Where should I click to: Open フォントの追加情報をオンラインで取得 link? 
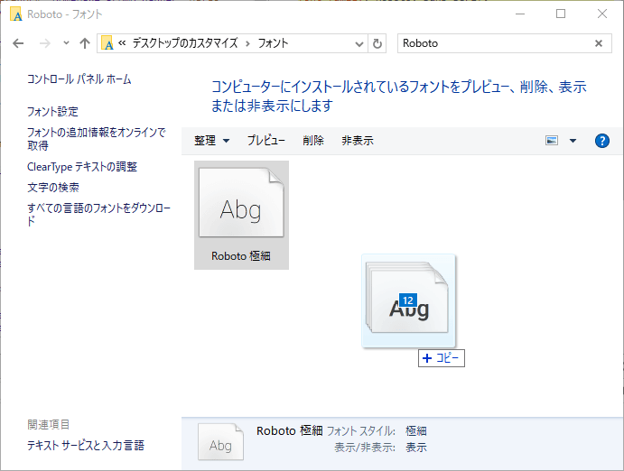[97, 139]
